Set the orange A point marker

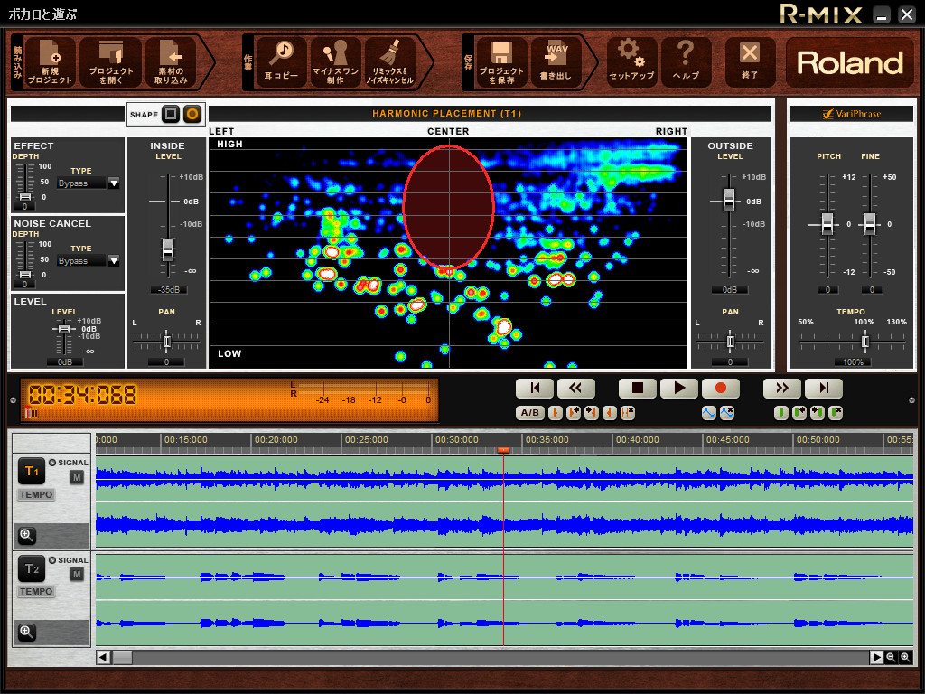click(x=556, y=412)
